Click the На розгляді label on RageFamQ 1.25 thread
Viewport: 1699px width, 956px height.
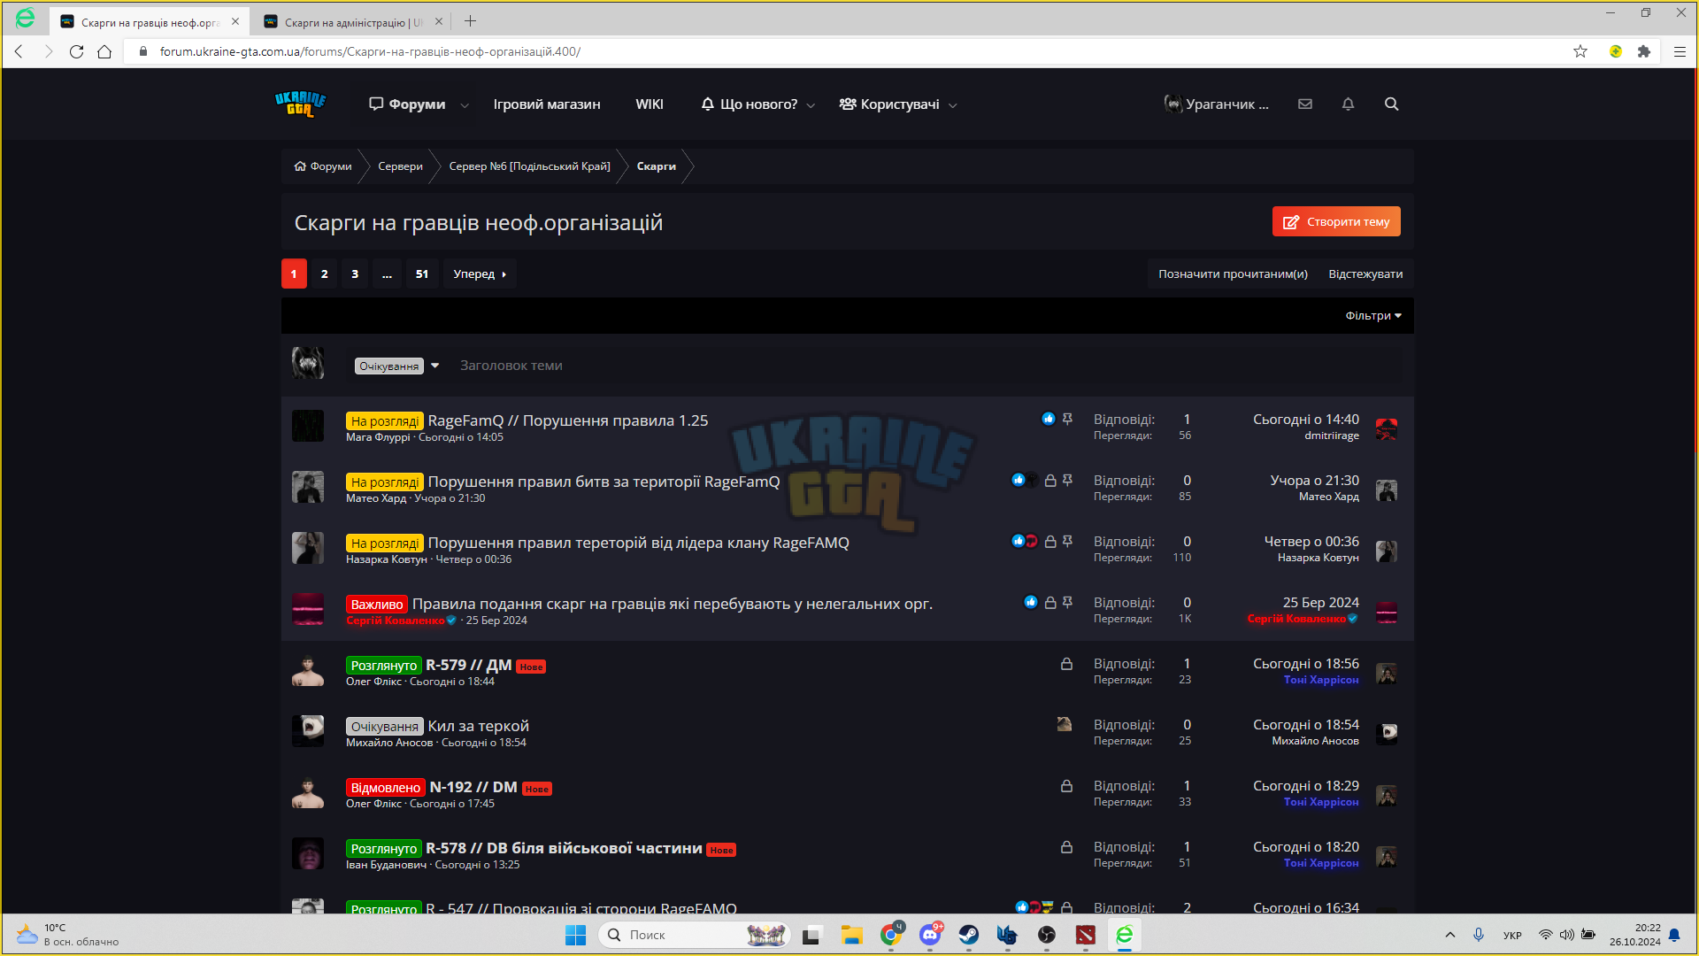pos(385,421)
